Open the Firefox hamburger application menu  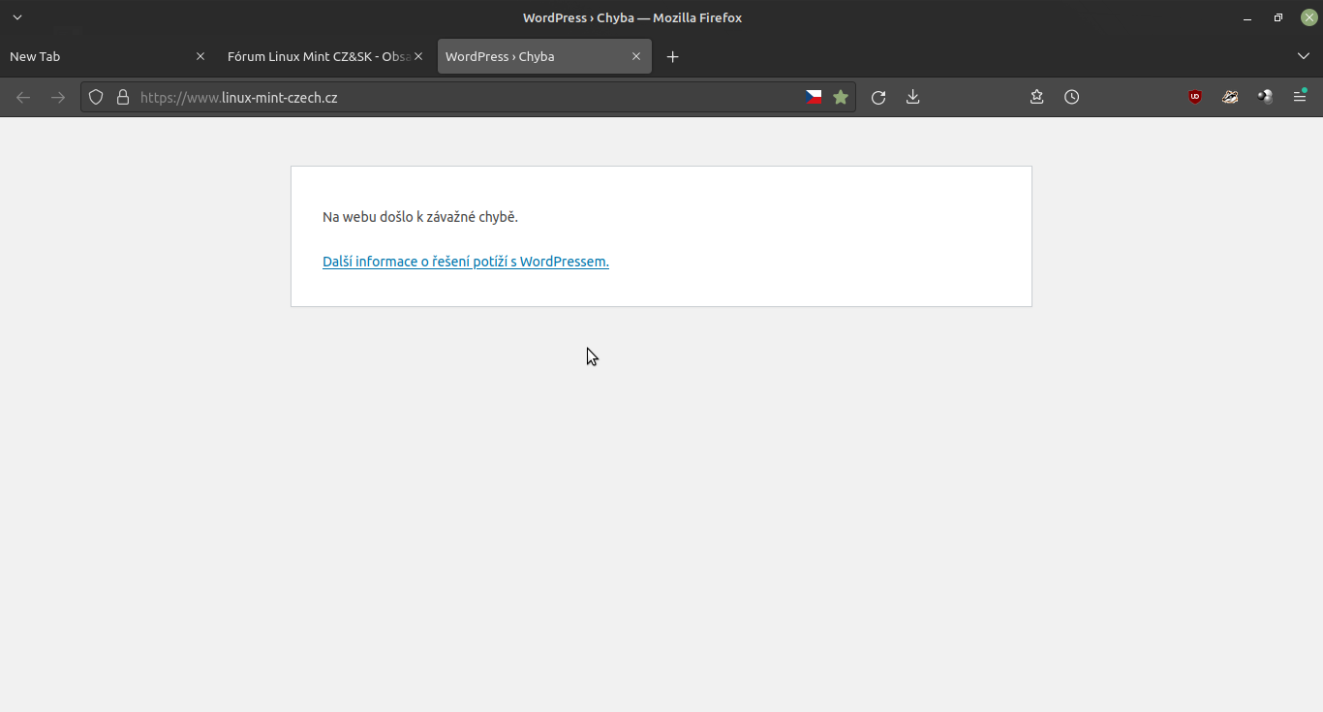pyautogui.click(x=1300, y=97)
